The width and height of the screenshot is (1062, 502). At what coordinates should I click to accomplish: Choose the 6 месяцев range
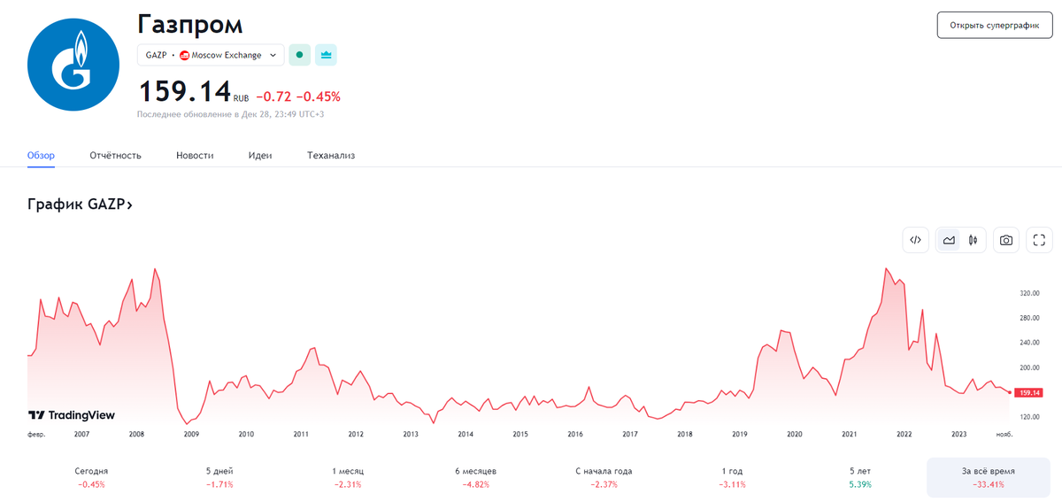pos(476,477)
